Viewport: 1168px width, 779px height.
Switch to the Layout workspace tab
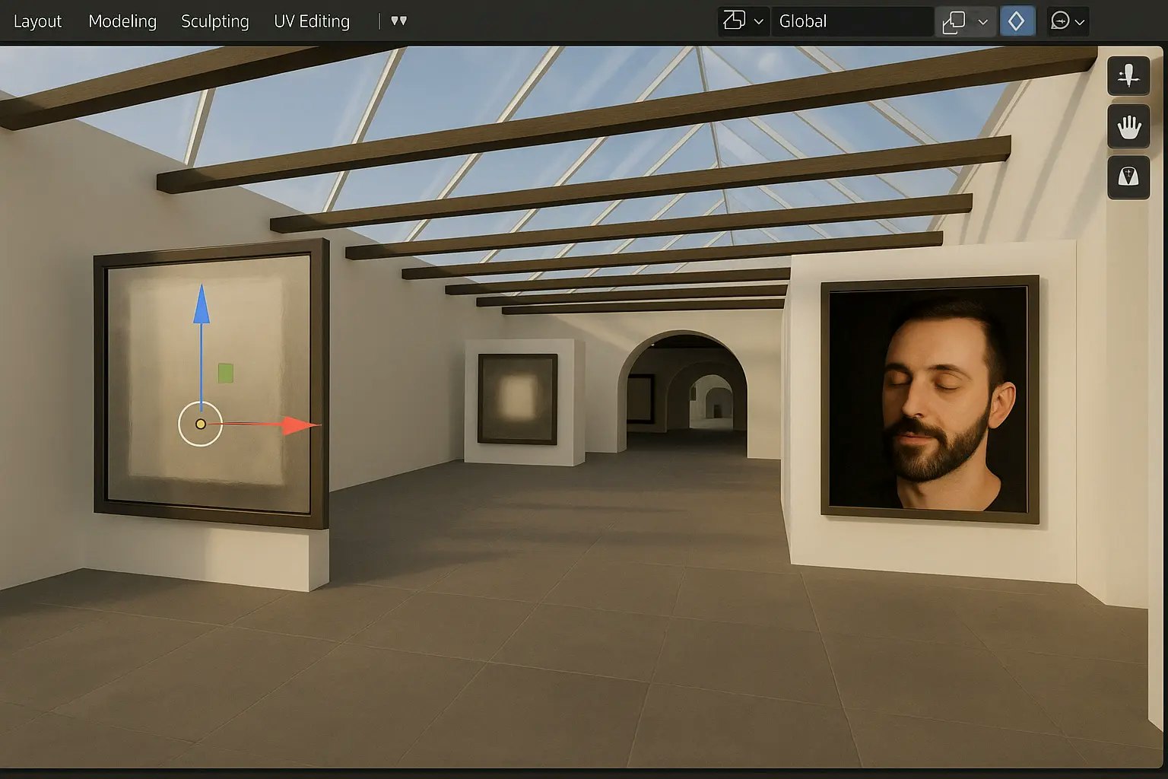37,21
